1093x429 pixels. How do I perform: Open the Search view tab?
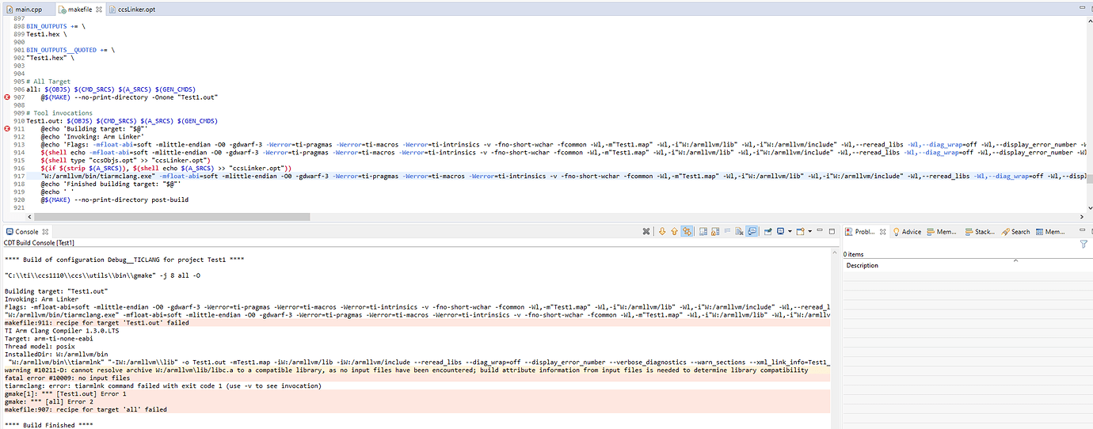coord(1015,232)
